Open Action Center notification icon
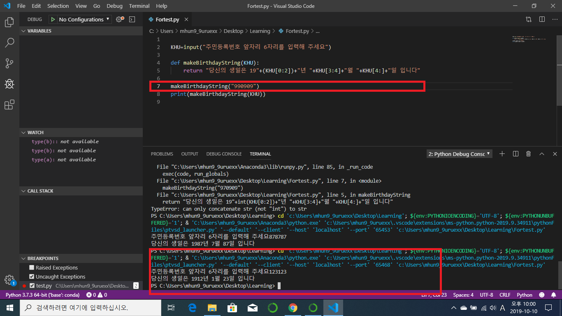This screenshot has height=316, width=562. 548,307
